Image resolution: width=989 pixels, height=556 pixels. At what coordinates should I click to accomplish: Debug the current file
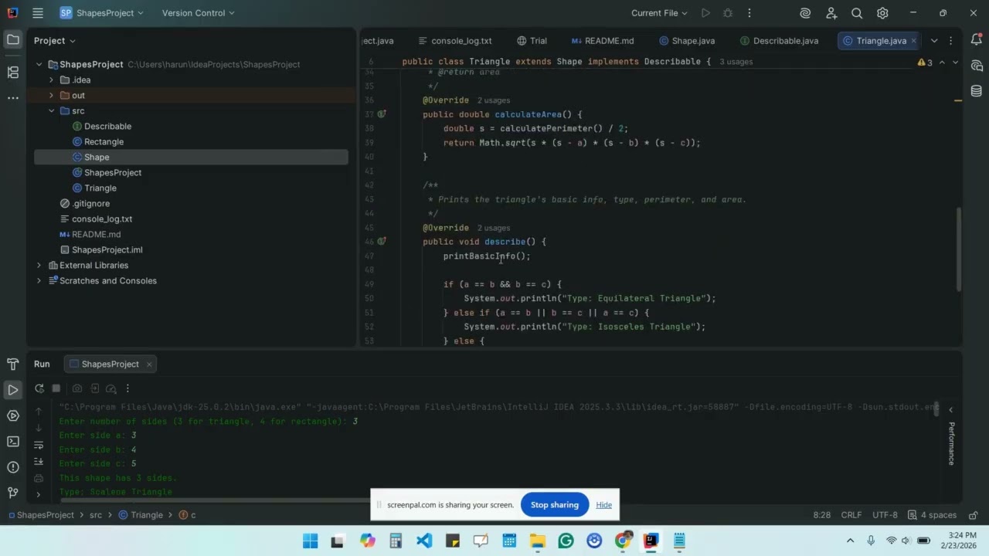tap(727, 13)
